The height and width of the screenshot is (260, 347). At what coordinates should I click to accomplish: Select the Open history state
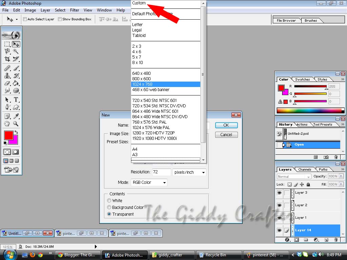[308, 145]
